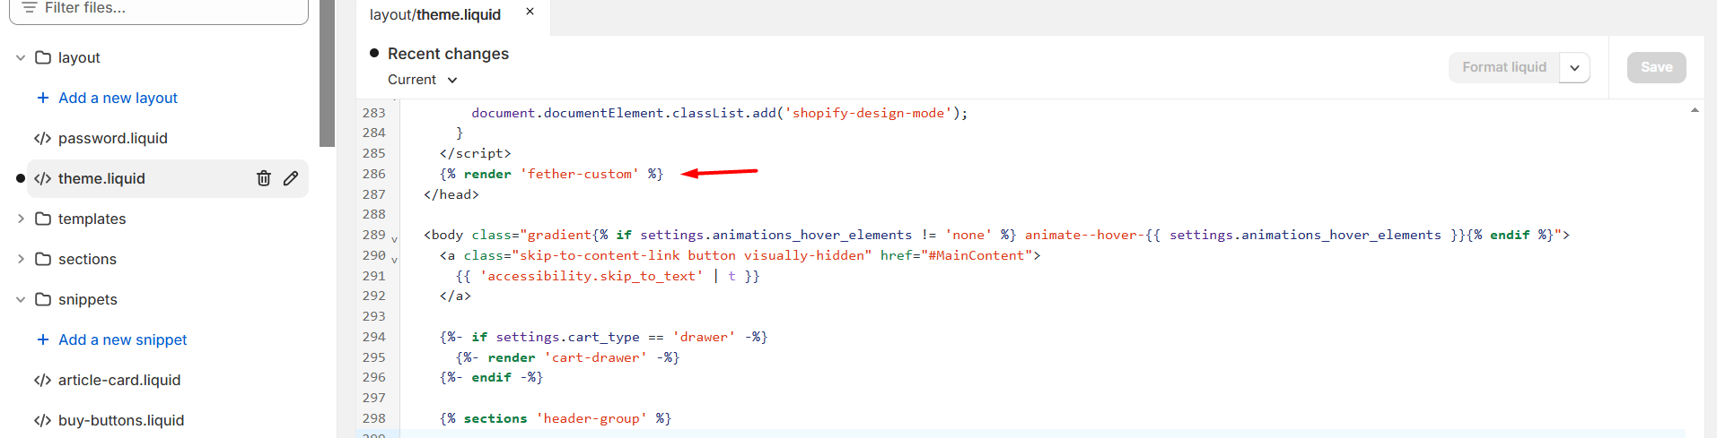Delete theme.liquid with the trash icon
Image resolution: width=1717 pixels, height=438 pixels.
pos(264,178)
